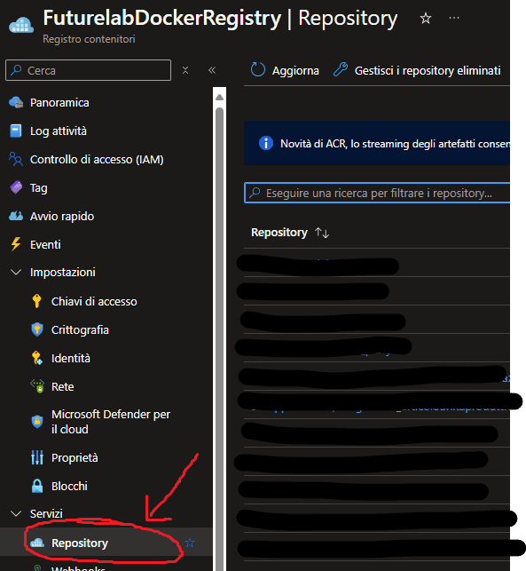Click the blue info icon in banner
This screenshot has height=571, width=526.
[266, 143]
